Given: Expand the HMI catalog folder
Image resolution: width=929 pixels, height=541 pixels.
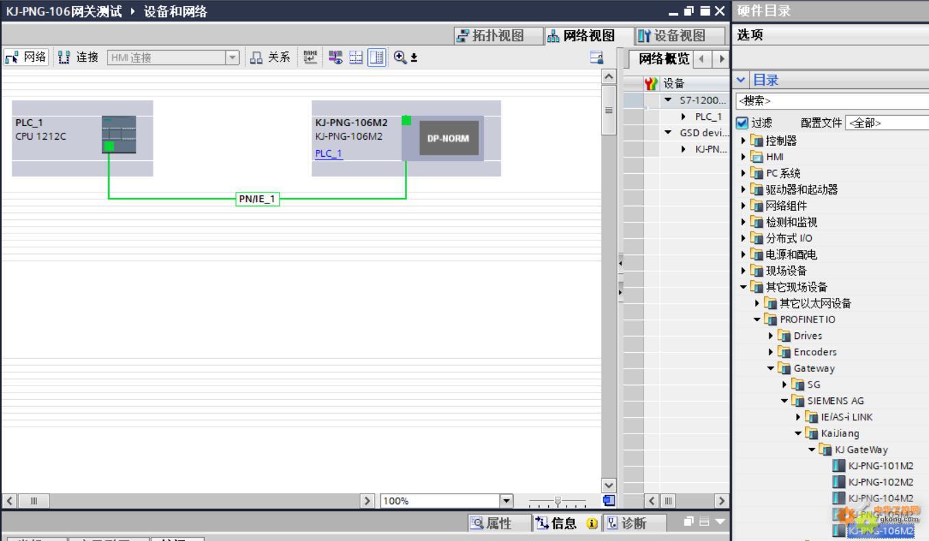Looking at the screenshot, I should (745, 157).
